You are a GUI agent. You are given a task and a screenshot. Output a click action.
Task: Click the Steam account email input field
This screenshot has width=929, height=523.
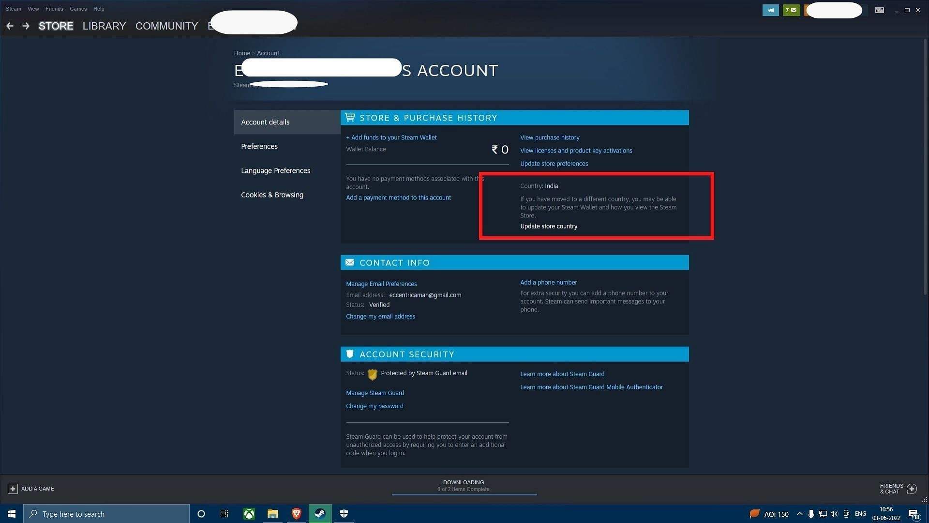click(x=426, y=294)
